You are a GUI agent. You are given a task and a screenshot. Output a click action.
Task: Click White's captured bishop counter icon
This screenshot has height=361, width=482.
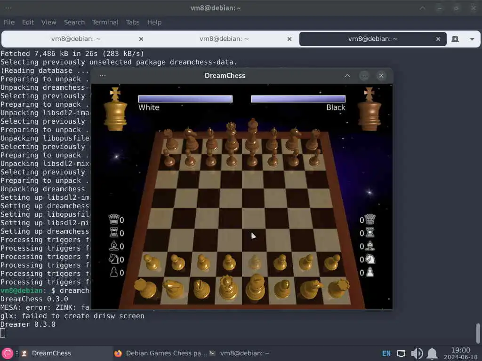(114, 246)
